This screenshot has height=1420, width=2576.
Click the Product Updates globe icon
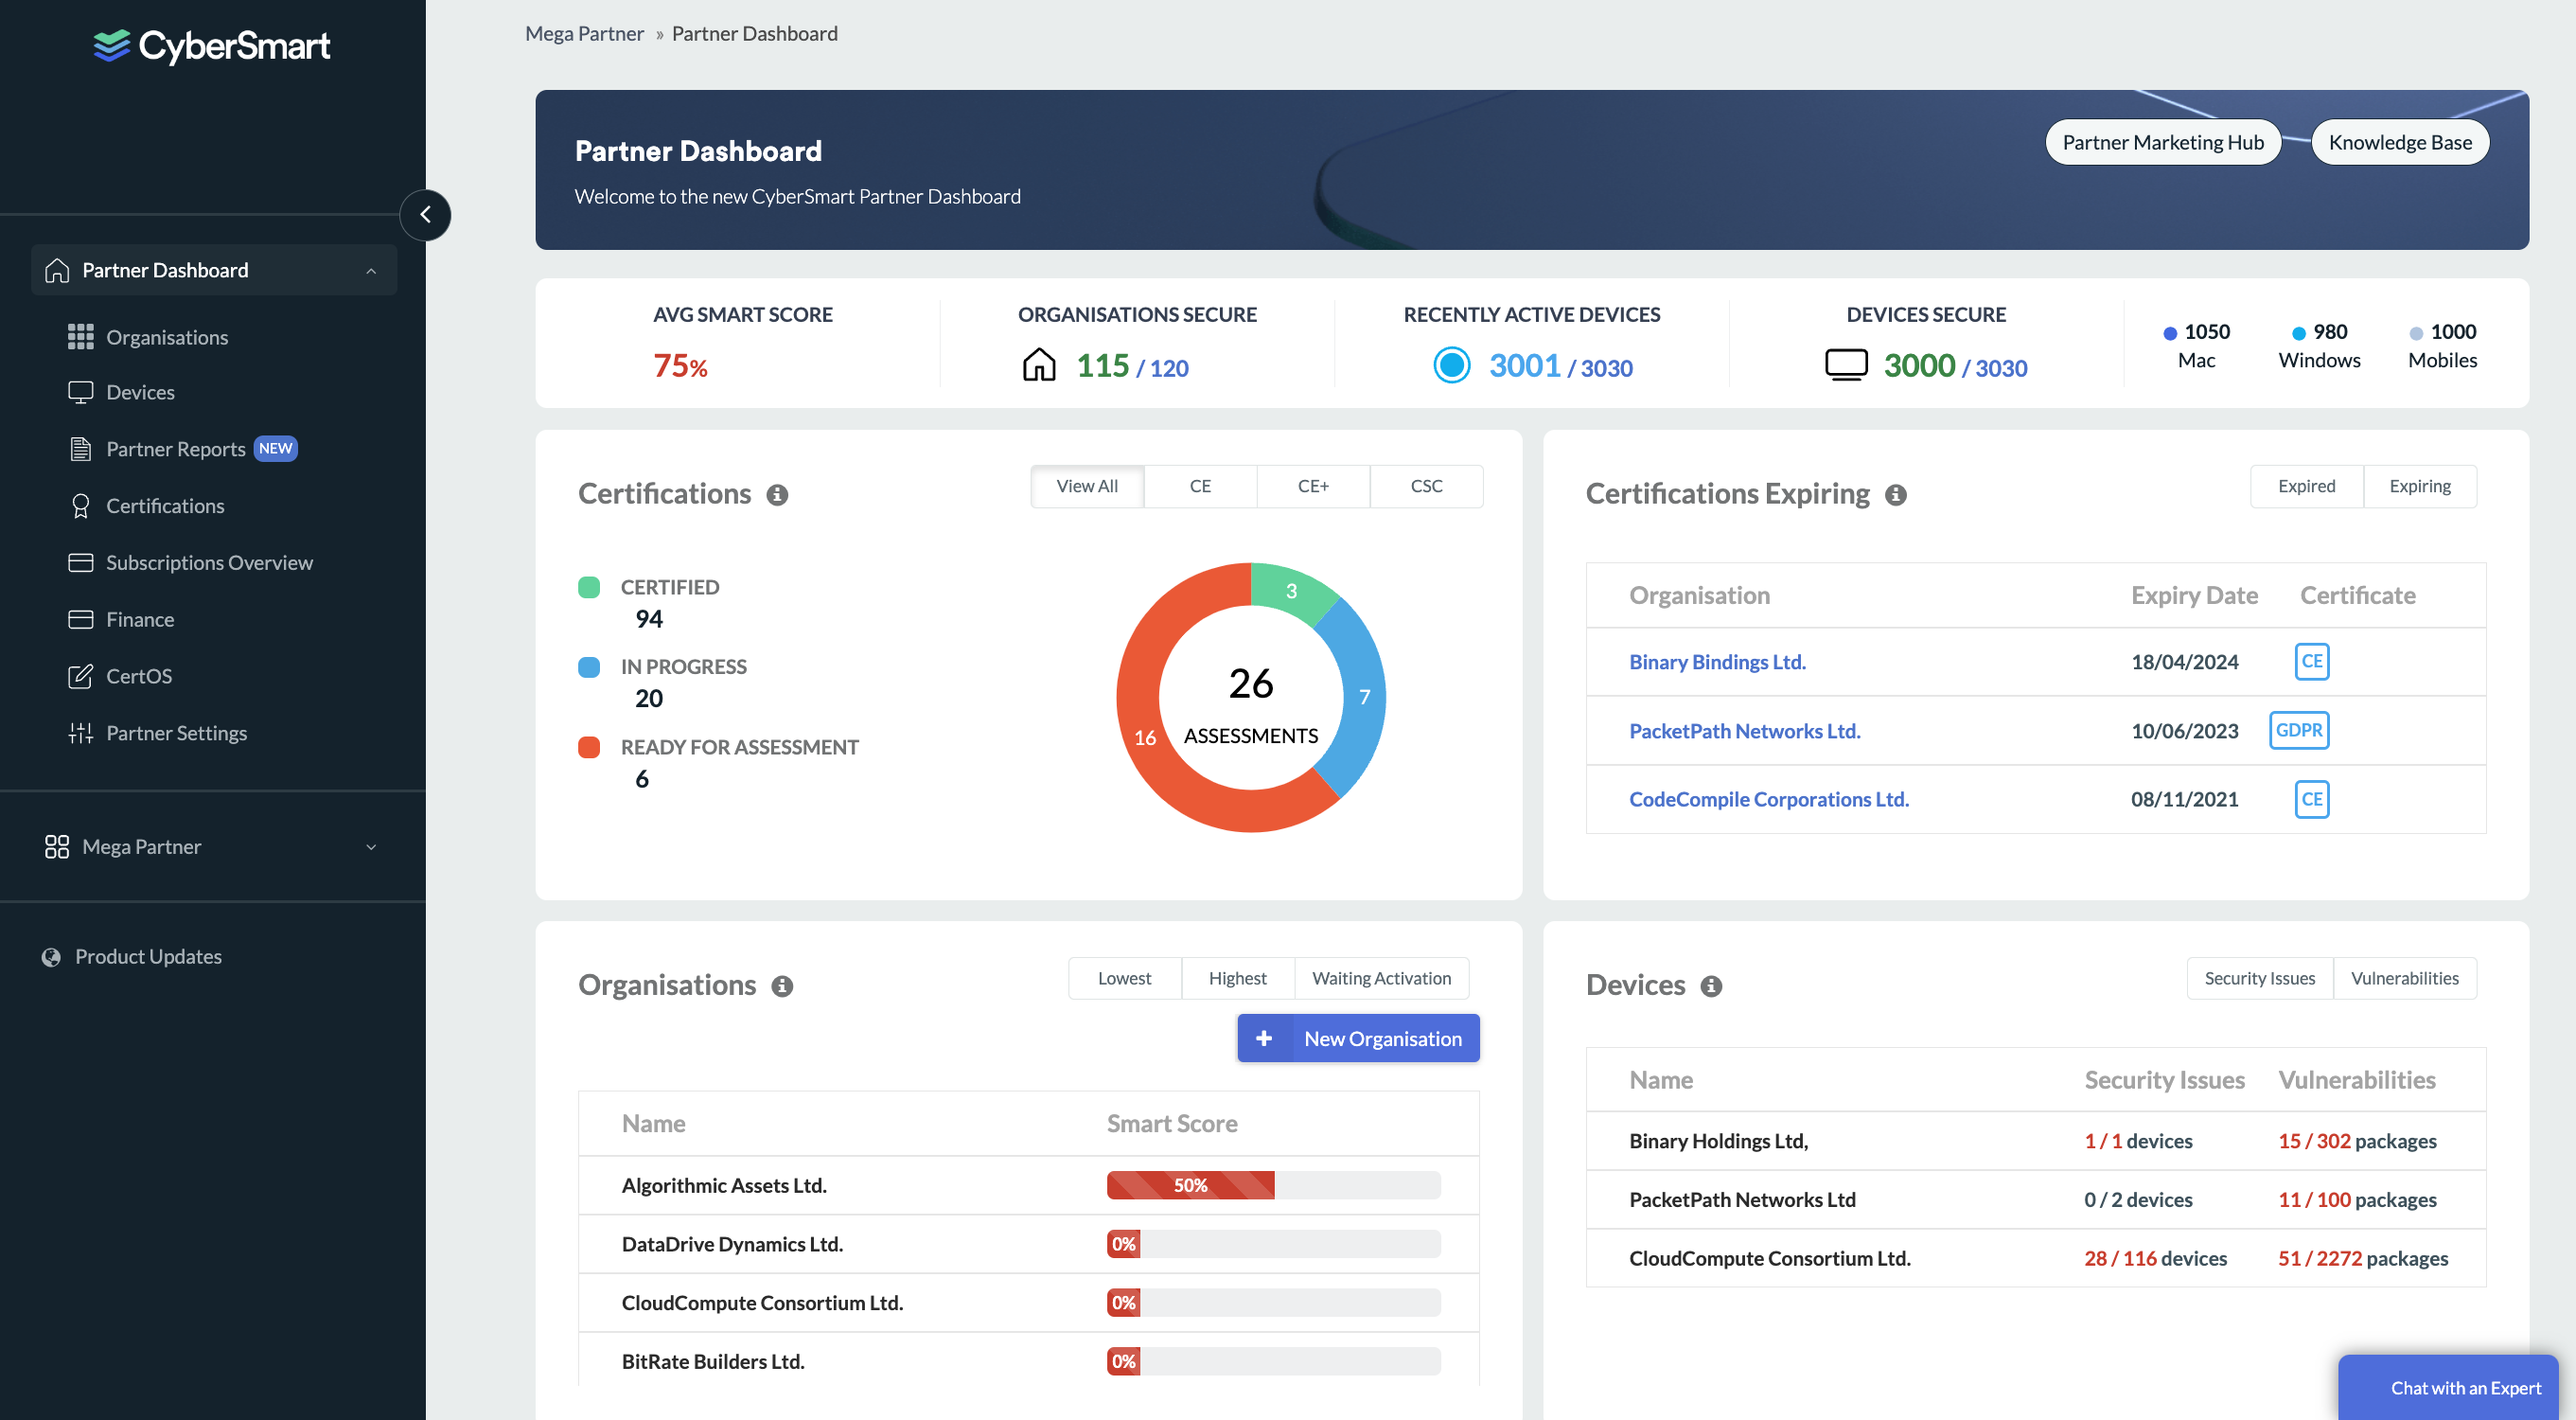51,957
